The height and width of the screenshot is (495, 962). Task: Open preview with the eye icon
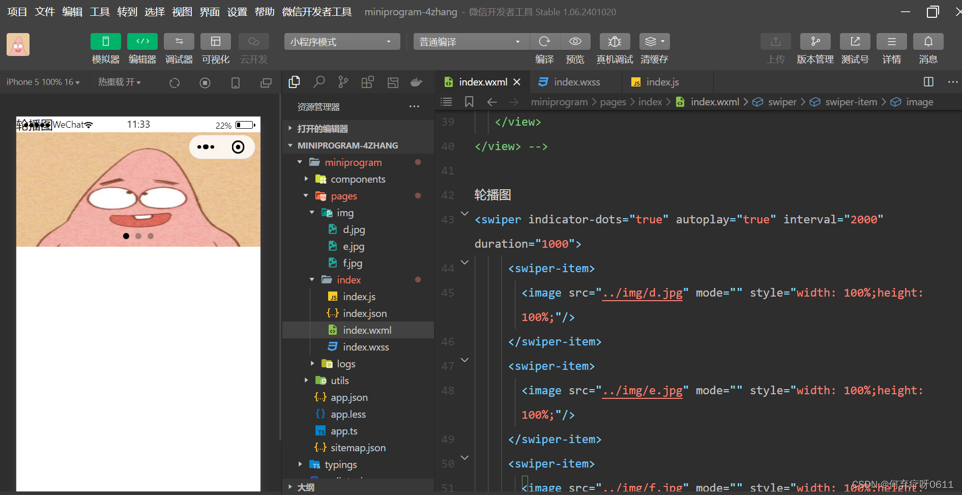coord(575,41)
